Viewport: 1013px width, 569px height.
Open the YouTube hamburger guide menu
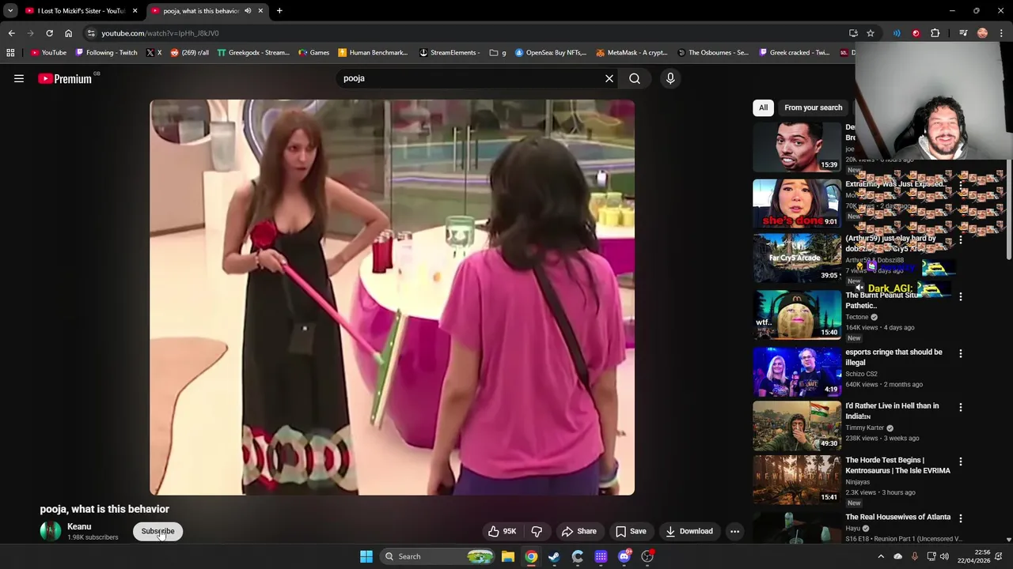pyautogui.click(x=19, y=78)
